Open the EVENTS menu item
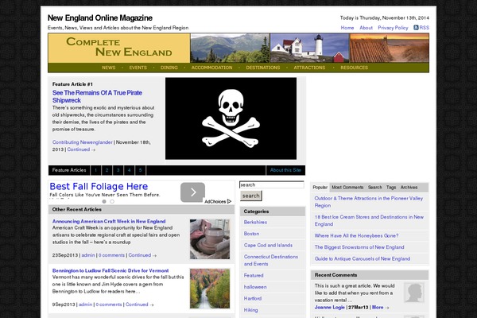 (x=138, y=68)
